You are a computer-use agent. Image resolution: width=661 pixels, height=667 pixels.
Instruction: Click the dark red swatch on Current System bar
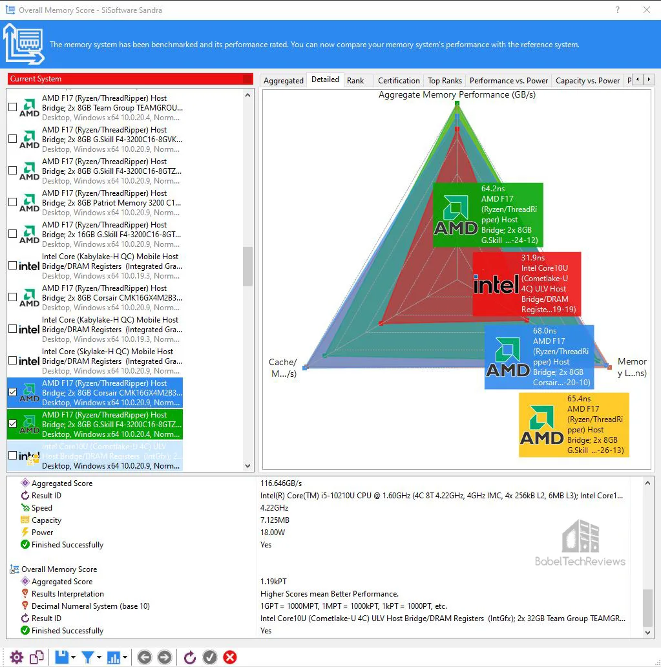point(247,79)
